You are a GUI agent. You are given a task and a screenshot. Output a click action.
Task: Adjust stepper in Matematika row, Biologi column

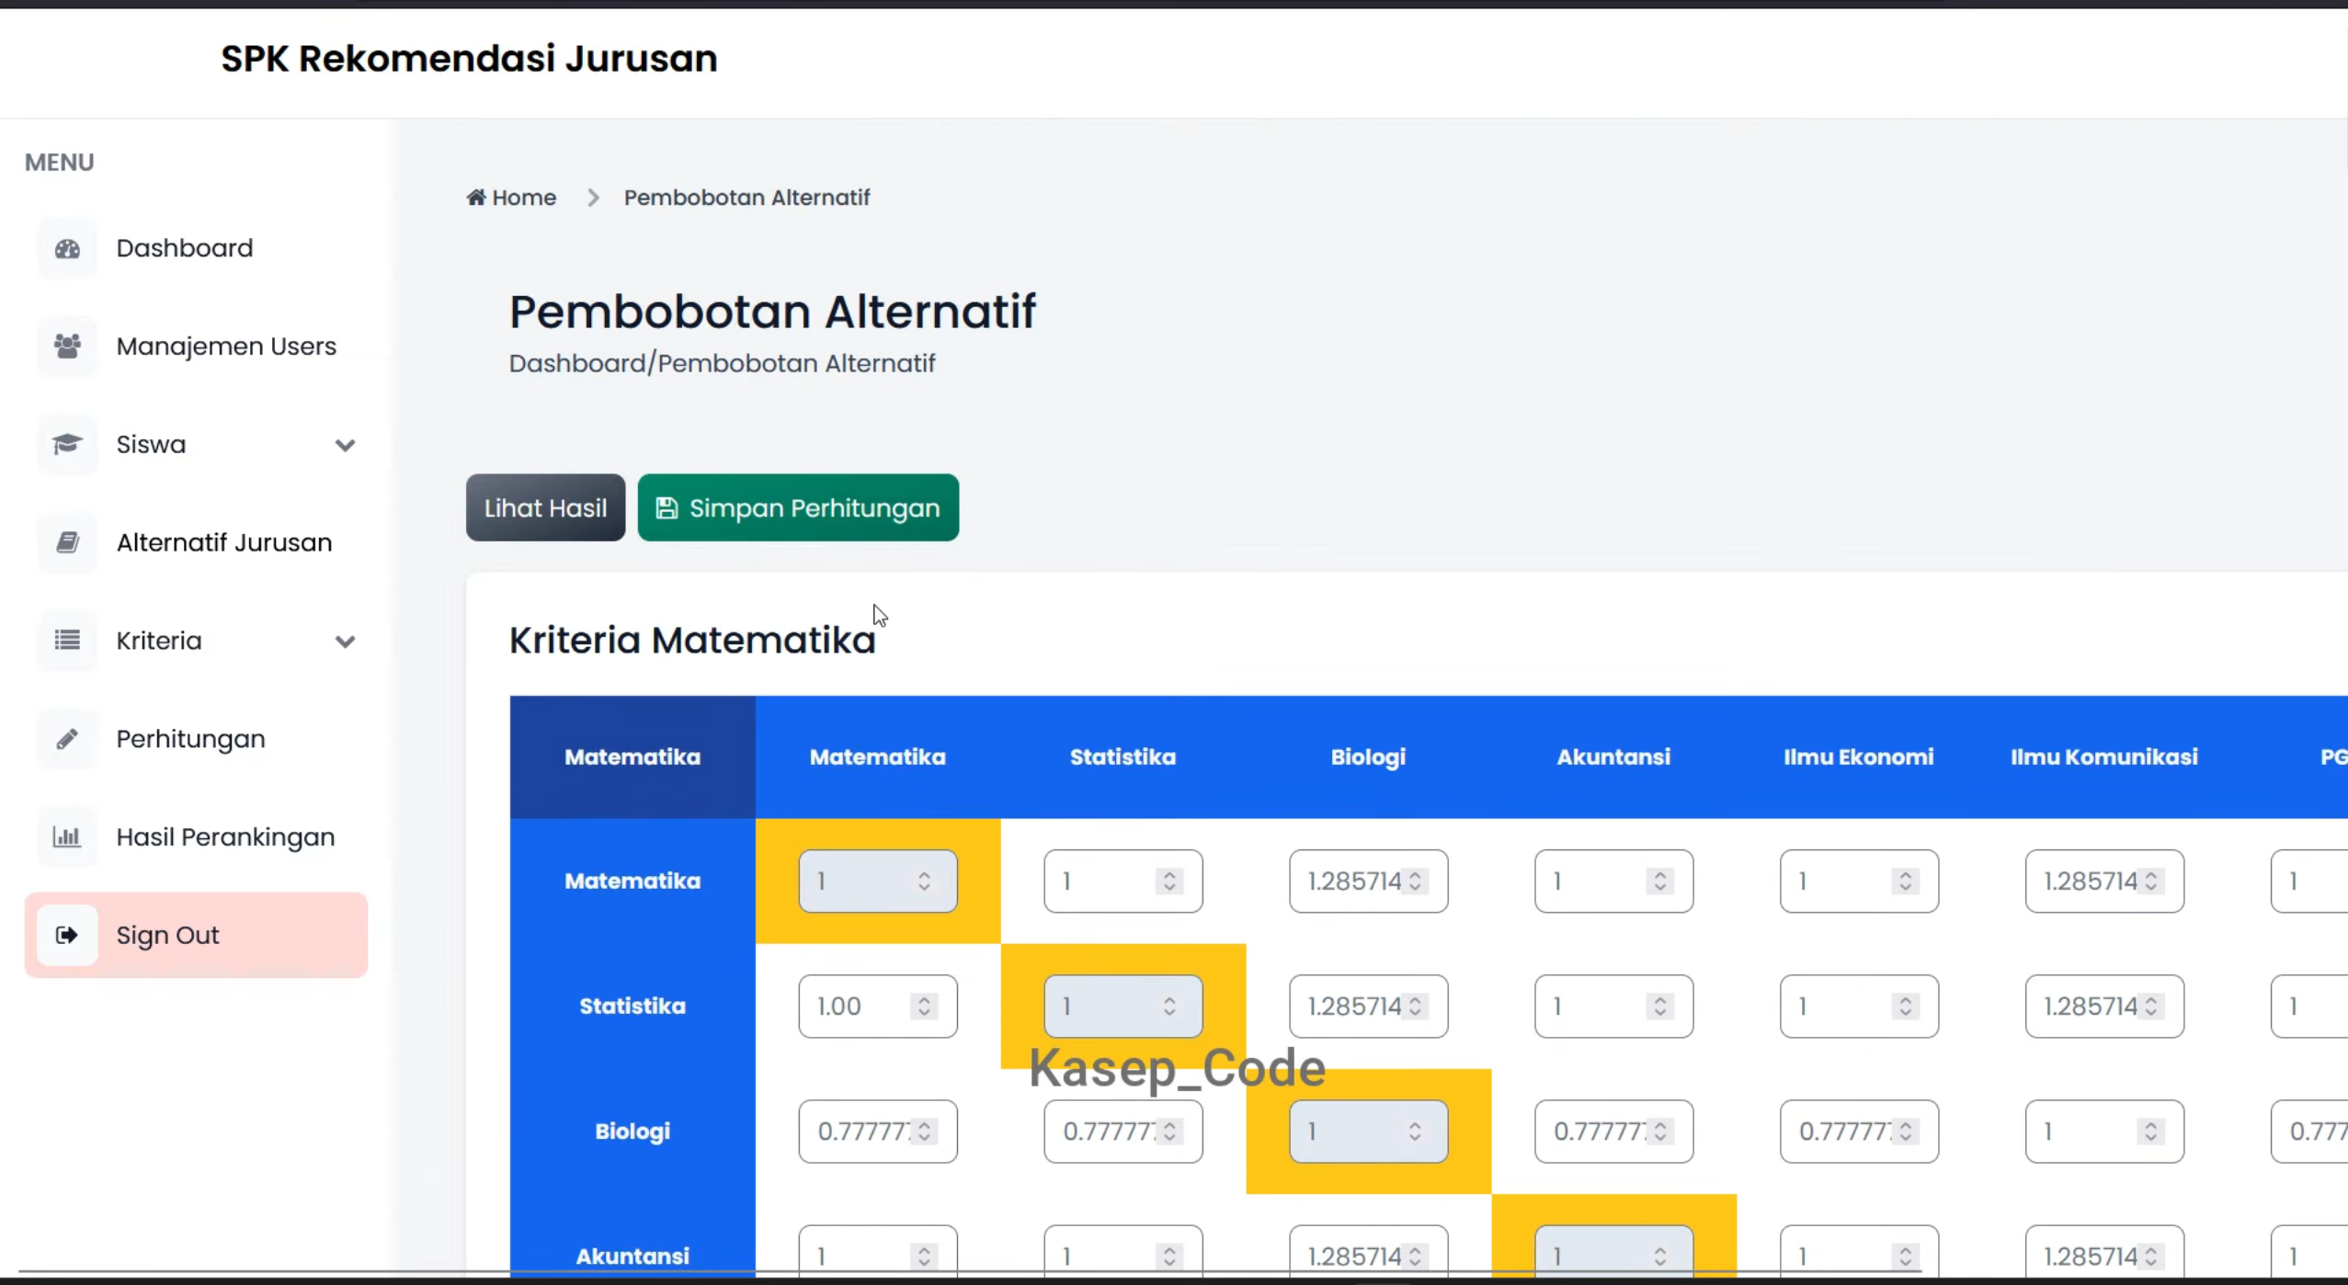click(x=1415, y=881)
